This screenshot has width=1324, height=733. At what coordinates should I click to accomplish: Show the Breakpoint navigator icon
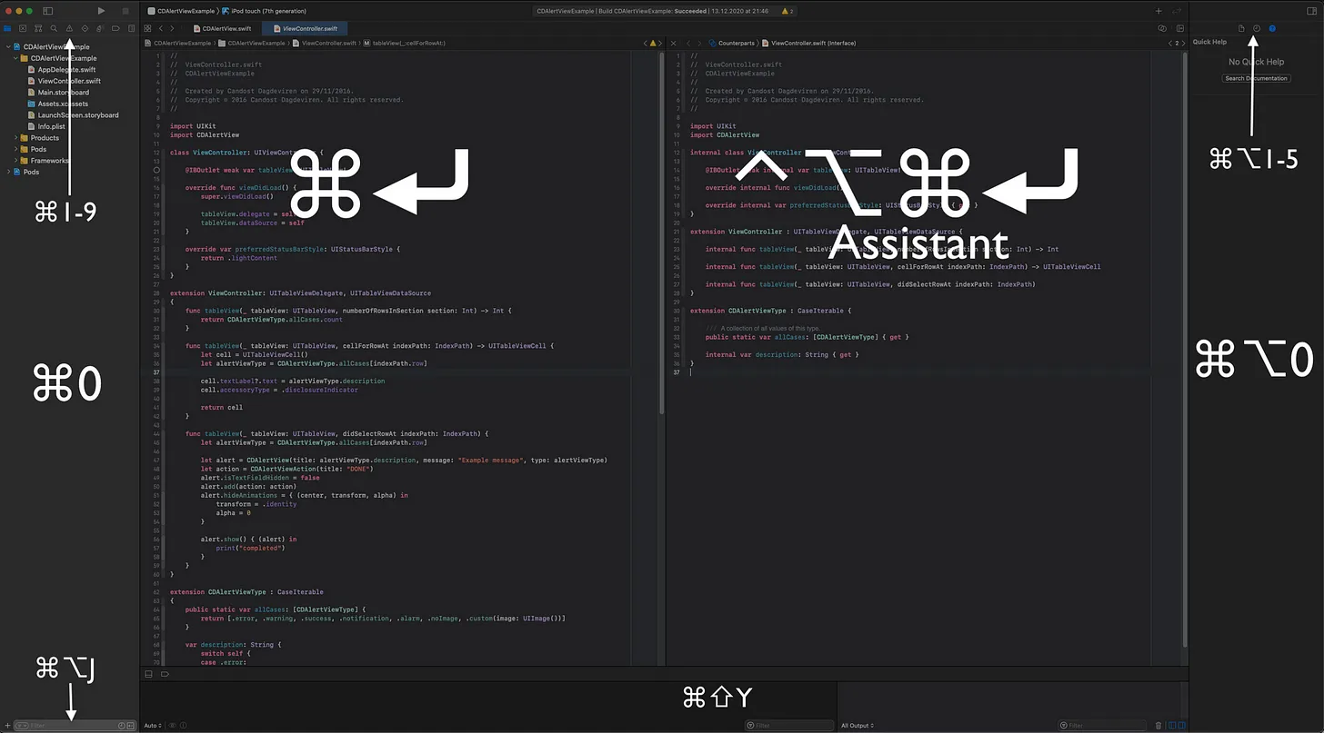coord(115,29)
